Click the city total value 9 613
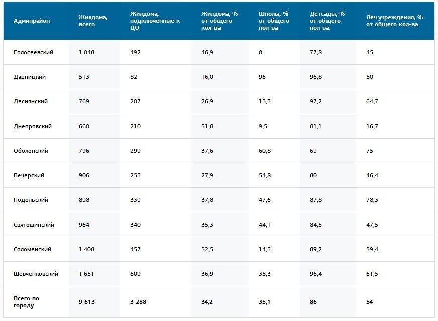The image size is (438, 321). pyautogui.click(x=87, y=302)
